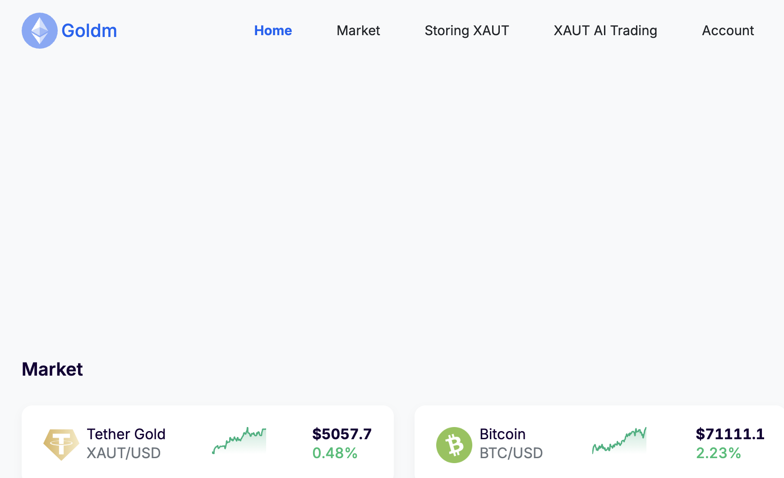Select the Tether Gold name label

[126, 434]
